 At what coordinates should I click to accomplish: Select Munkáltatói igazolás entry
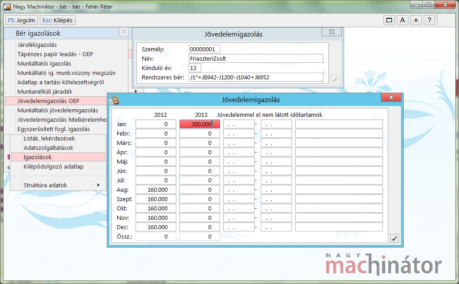(44, 63)
